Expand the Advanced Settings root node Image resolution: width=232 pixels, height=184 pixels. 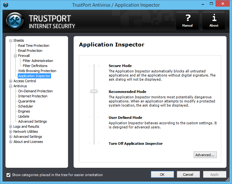click(11, 137)
